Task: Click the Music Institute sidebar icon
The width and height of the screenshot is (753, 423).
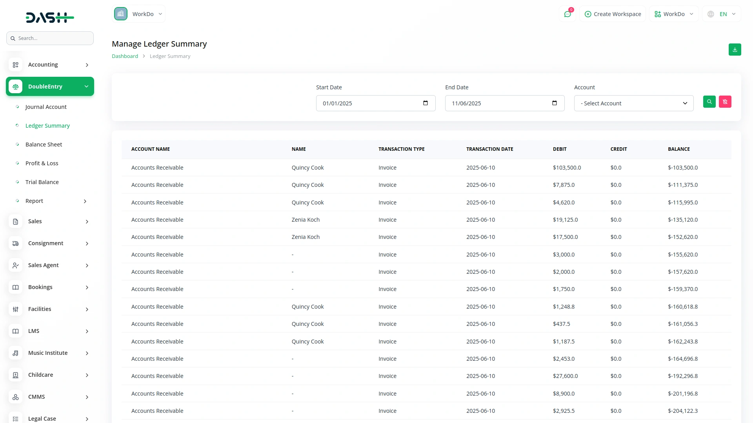Action: point(15,353)
